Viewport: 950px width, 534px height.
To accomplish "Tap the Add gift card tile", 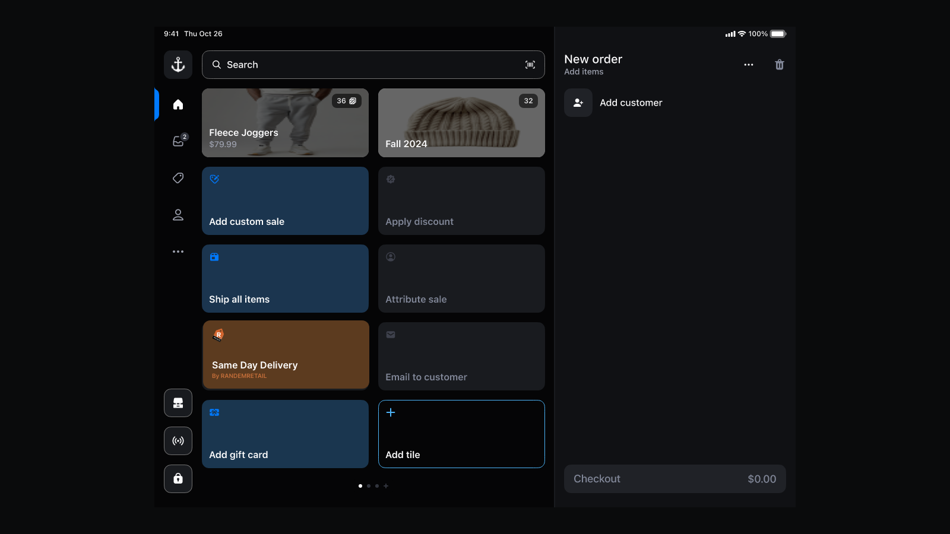I will 285,434.
